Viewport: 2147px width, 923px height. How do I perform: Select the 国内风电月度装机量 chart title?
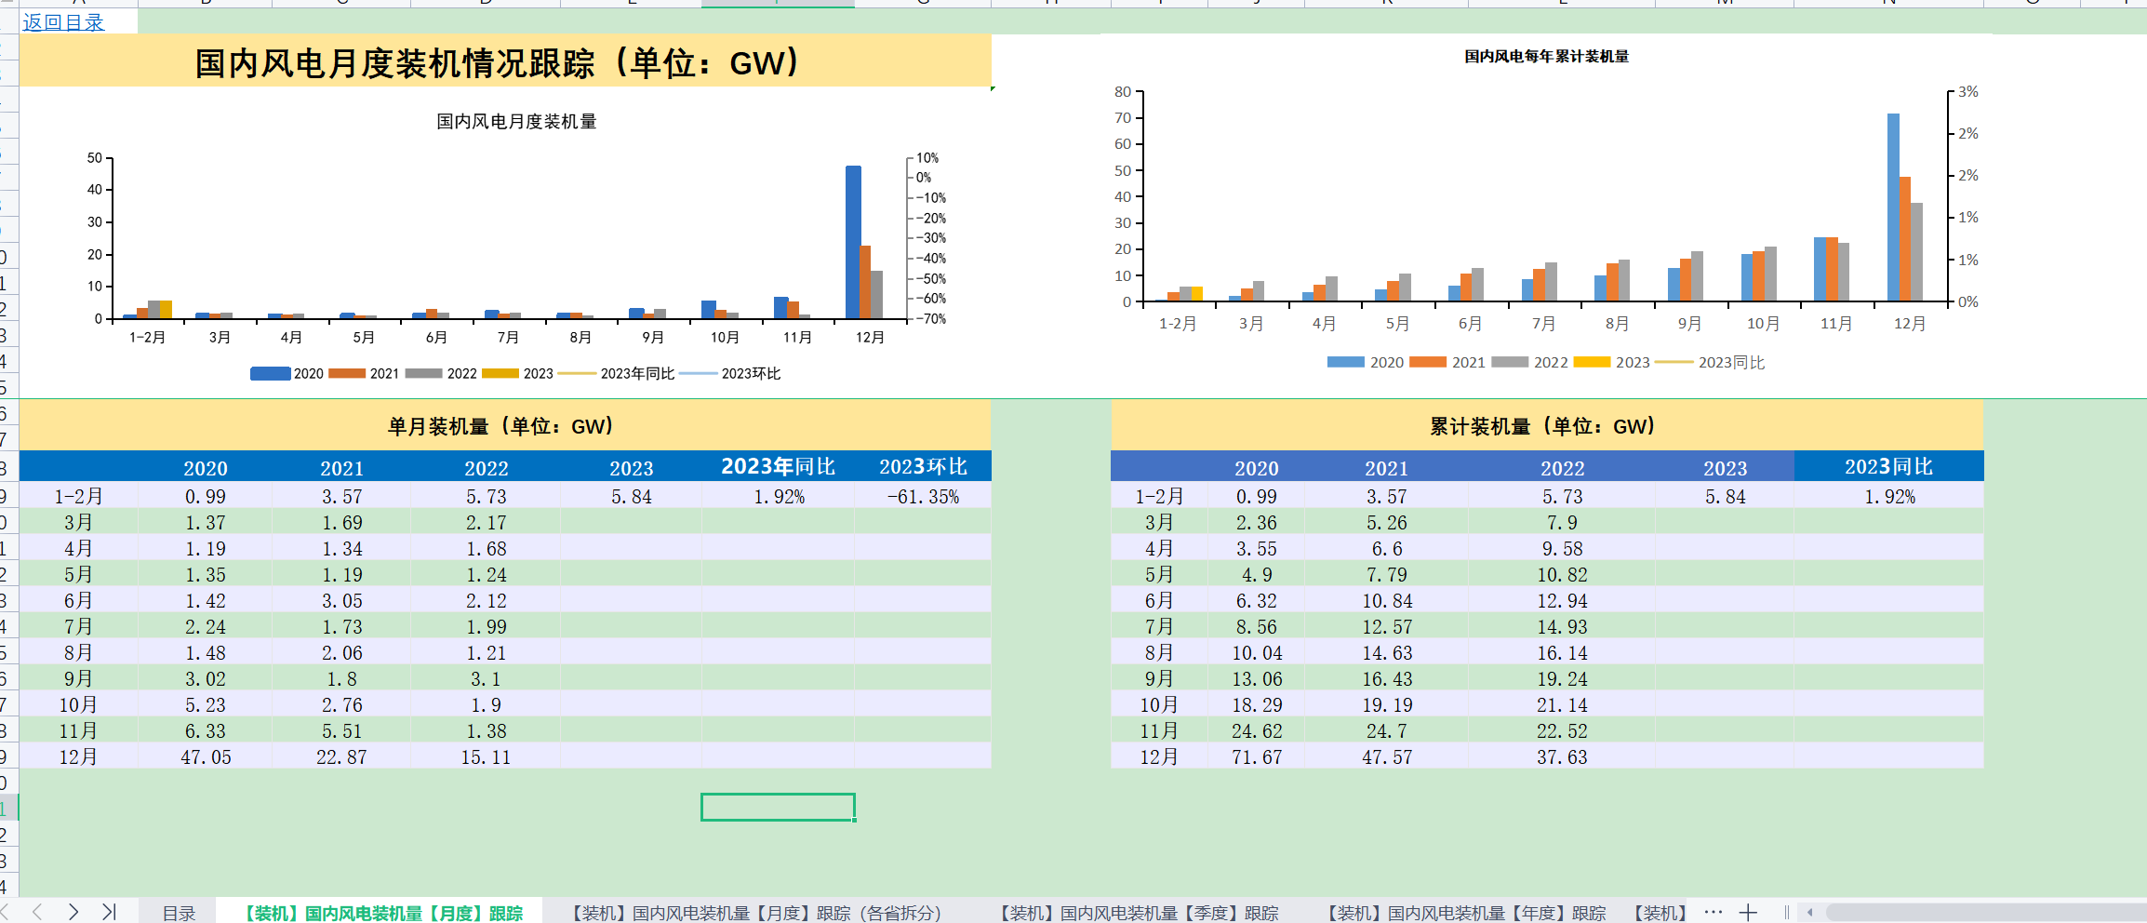coord(516,122)
